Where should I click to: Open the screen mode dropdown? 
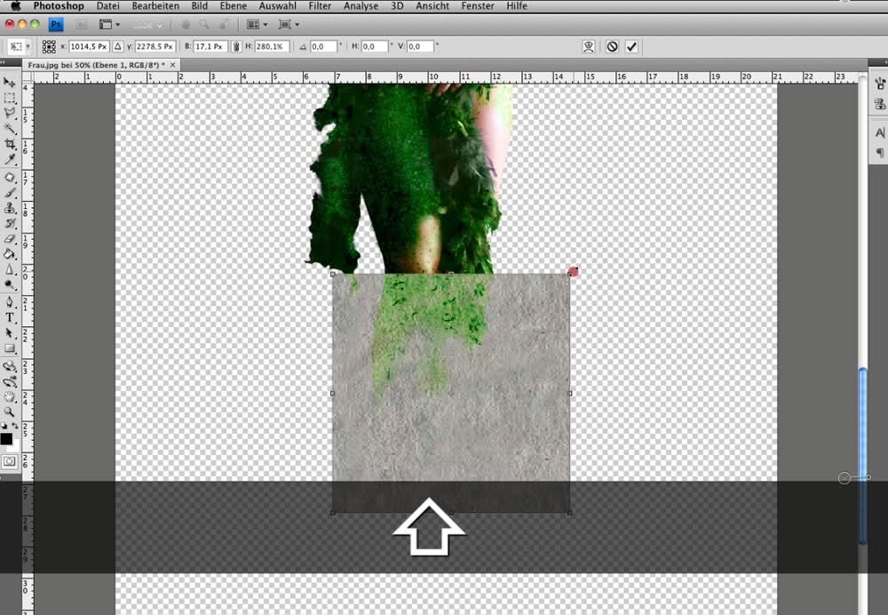click(289, 24)
